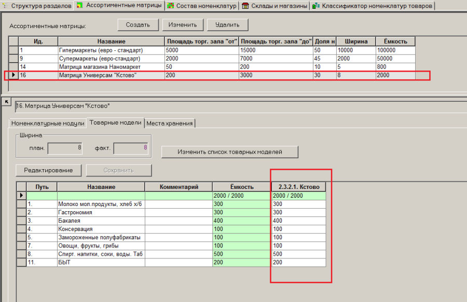Click the 7000 area cell
Image resolution: width=467 pixels, height=302 pixels.
pyautogui.click(x=276, y=58)
